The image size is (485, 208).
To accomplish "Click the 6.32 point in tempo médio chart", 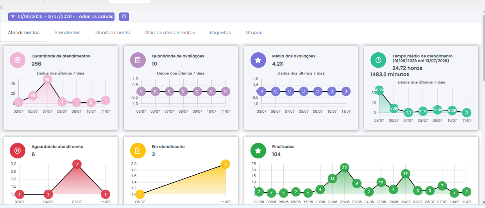I will pos(423,111).
